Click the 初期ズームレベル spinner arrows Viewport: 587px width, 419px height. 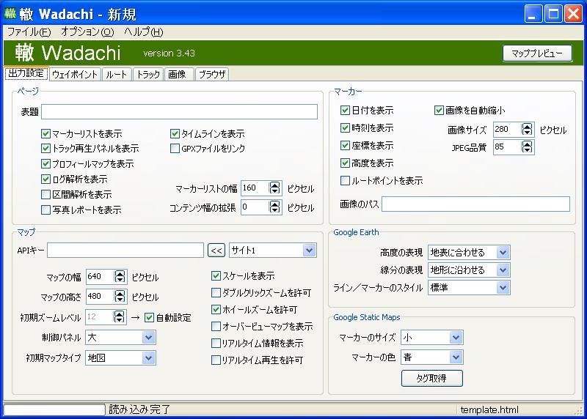click(x=119, y=317)
